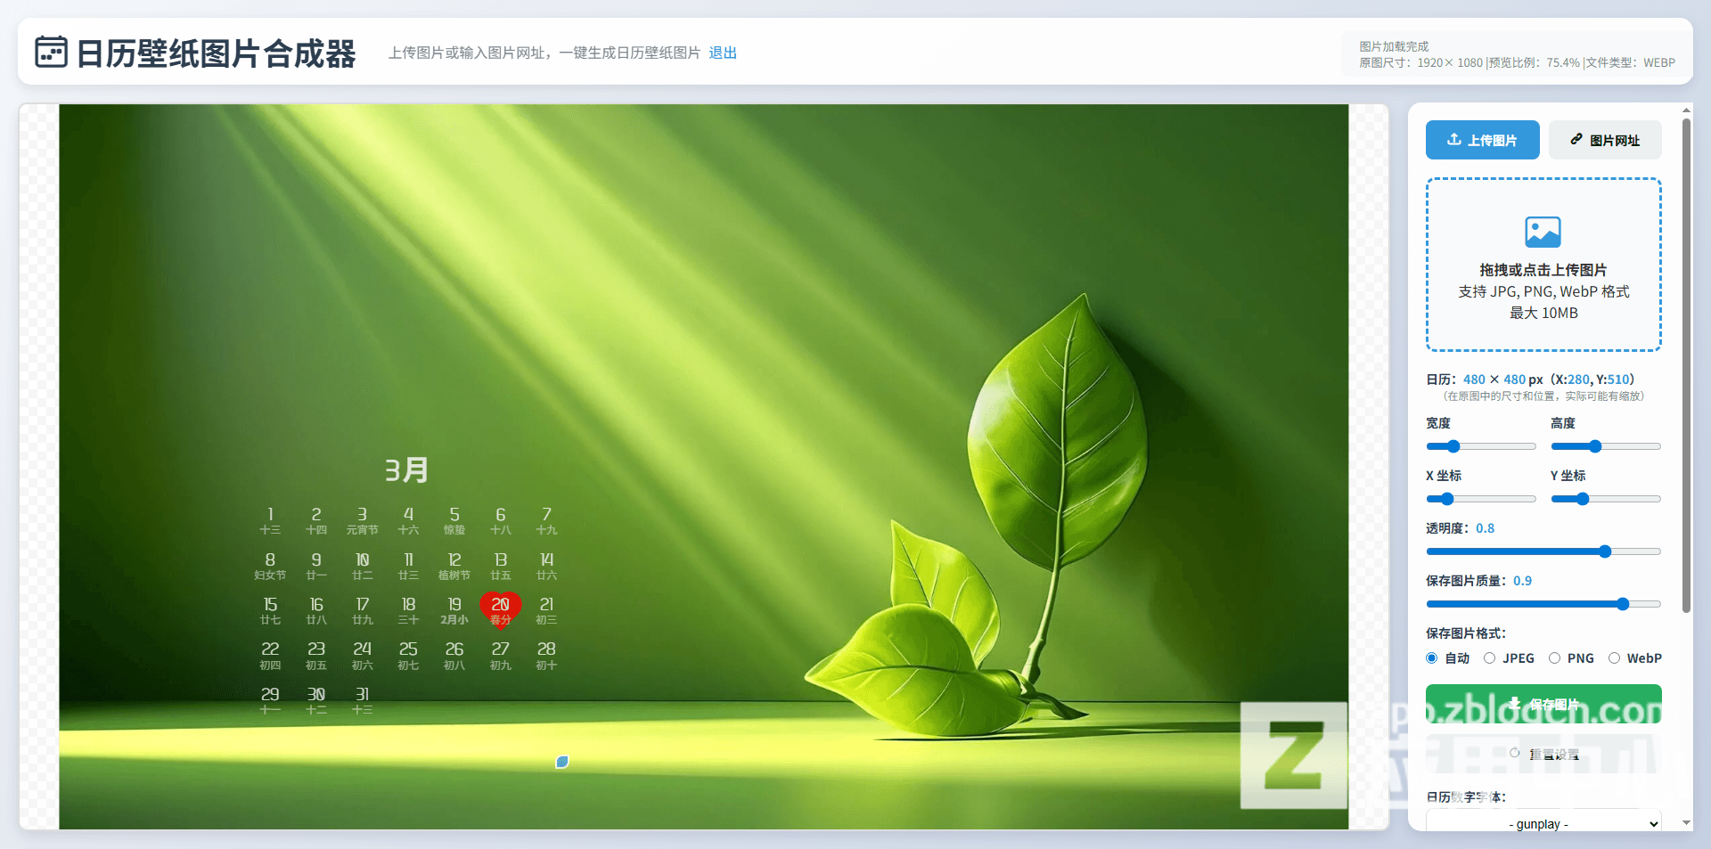Viewport: 1711px width, 849px height.
Task: Choose JPEG as save format
Action: [x=1490, y=658]
